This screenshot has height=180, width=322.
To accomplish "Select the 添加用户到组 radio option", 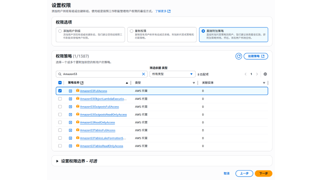I will tap(60, 31).
